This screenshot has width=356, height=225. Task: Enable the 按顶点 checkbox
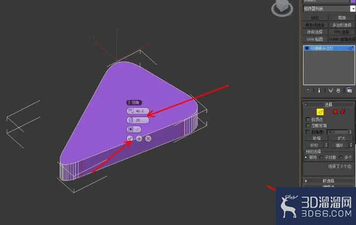click(308, 119)
